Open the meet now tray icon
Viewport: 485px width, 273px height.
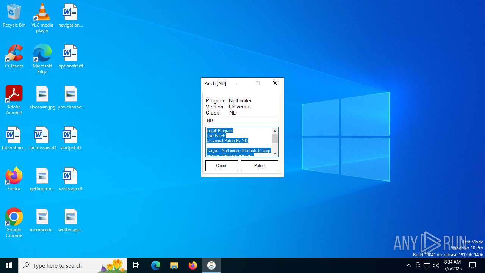pyautogui.click(x=418, y=265)
